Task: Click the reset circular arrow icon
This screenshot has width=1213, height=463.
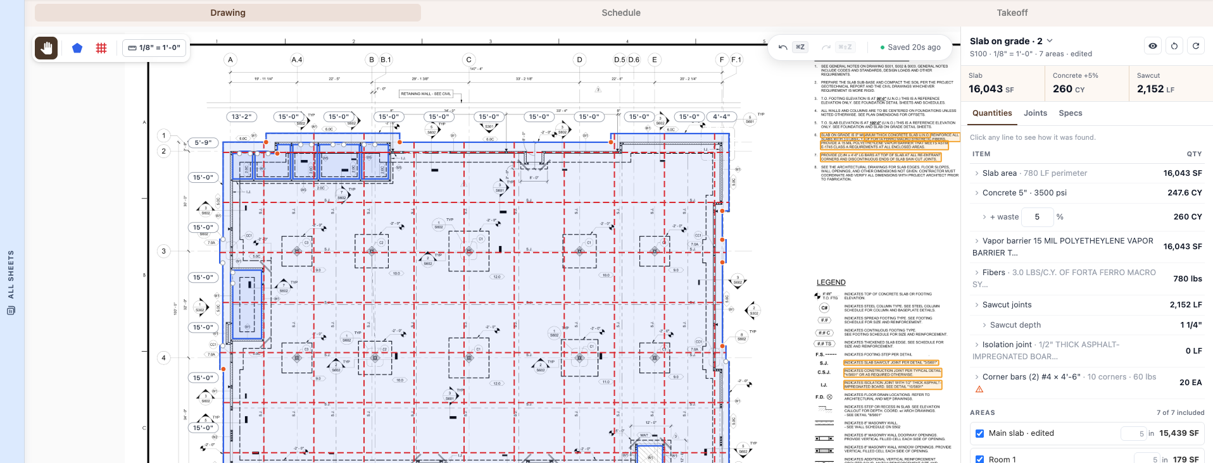Action: coord(1174,46)
